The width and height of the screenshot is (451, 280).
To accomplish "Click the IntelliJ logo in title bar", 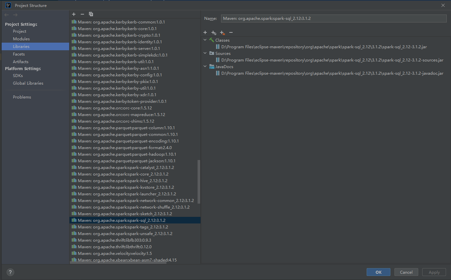I will [x=8, y=5].
